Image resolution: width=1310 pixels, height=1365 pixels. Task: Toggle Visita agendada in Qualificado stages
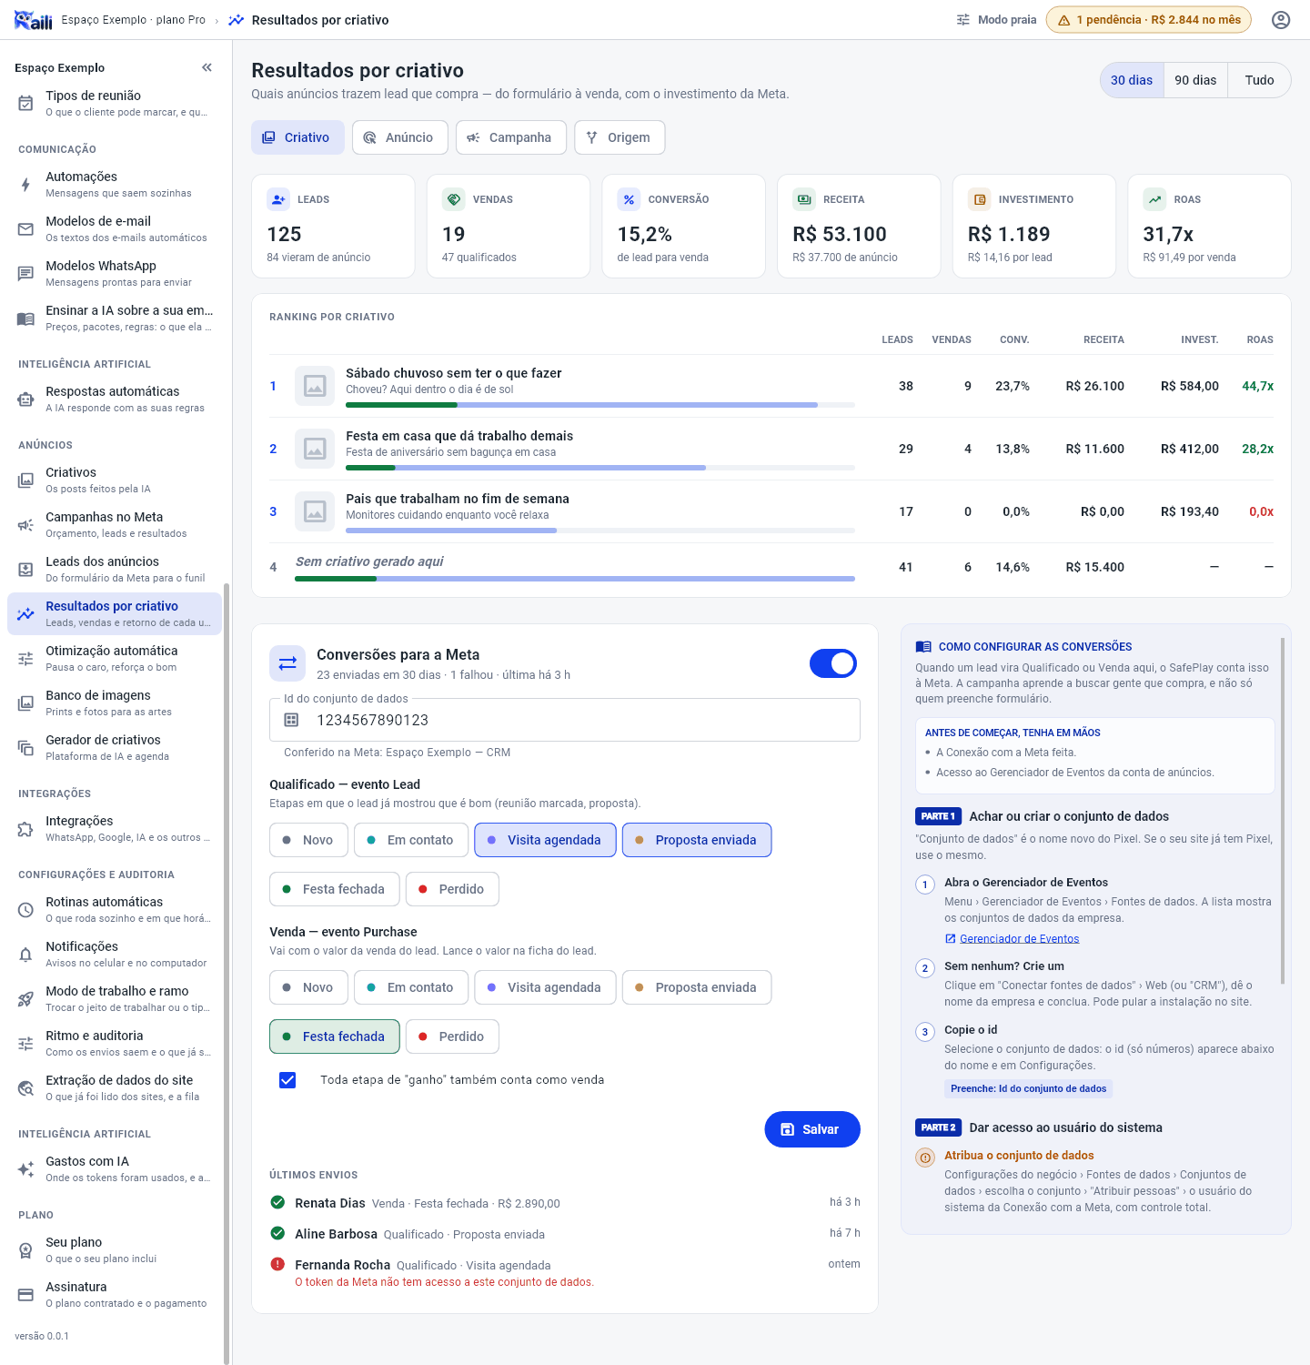coord(545,840)
